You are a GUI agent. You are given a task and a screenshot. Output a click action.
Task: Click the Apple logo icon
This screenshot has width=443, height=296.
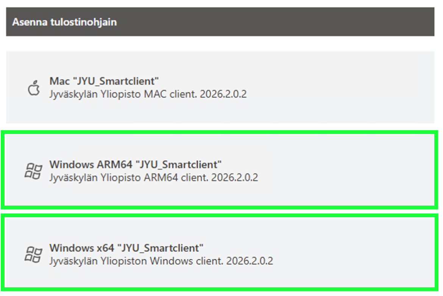pos(34,88)
